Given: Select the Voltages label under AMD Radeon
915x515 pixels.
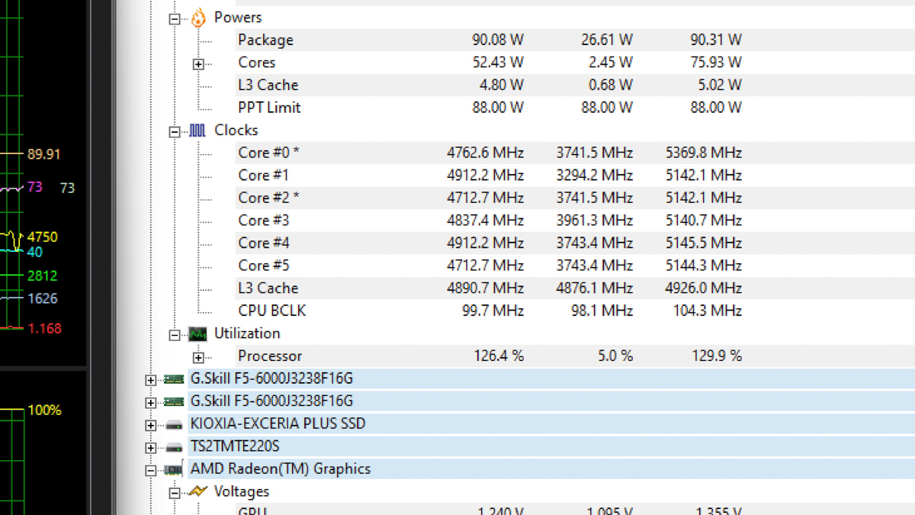Looking at the screenshot, I should click(x=242, y=491).
